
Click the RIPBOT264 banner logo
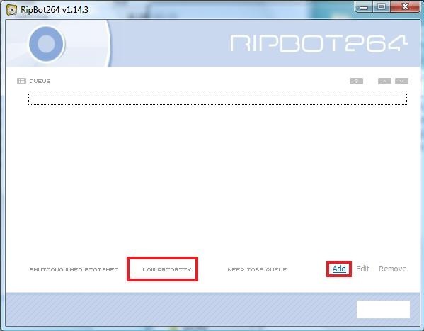[x=319, y=43]
